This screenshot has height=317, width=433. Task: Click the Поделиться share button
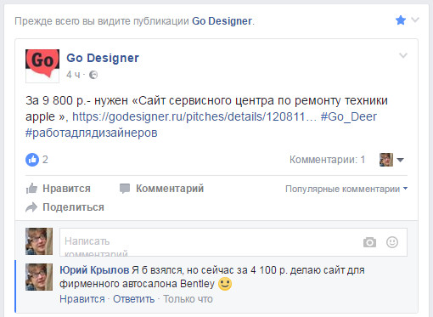click(x=65, y=207)
